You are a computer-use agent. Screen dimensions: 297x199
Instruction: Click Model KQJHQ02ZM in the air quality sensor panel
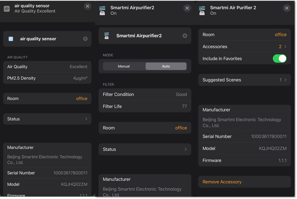tap(47, 184)
